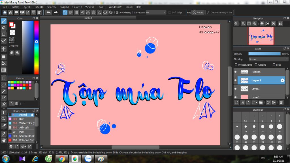This screenshot has height=163, width=290.
Task: Open the snap settings gear
Action: click(111, 12)
